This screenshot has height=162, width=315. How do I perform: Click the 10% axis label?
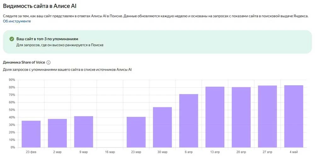point(12,140)
